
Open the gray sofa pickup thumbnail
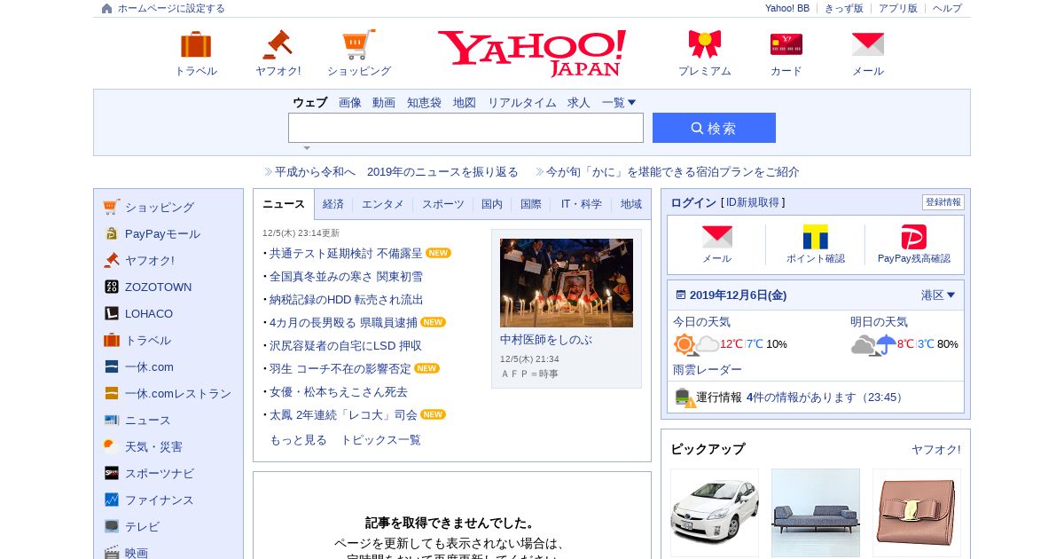click(x=816, y=513)
